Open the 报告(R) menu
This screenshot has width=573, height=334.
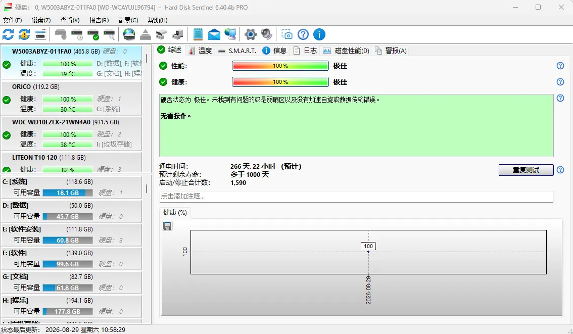coord(99,20)
